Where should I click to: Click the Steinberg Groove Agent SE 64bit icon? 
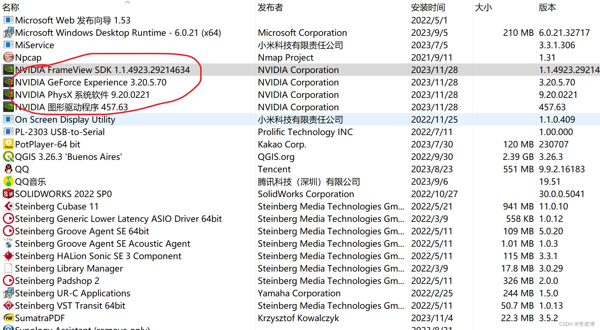click(x=9, y=231)
